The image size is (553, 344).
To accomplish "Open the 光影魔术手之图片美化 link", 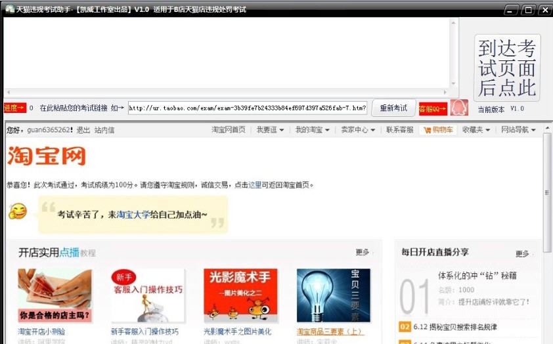I will tap(238, 332).
